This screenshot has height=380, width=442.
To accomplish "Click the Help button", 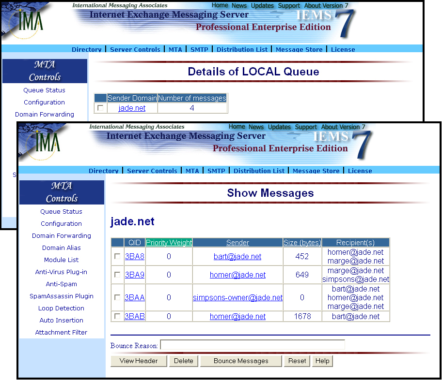I will [322, 361].
